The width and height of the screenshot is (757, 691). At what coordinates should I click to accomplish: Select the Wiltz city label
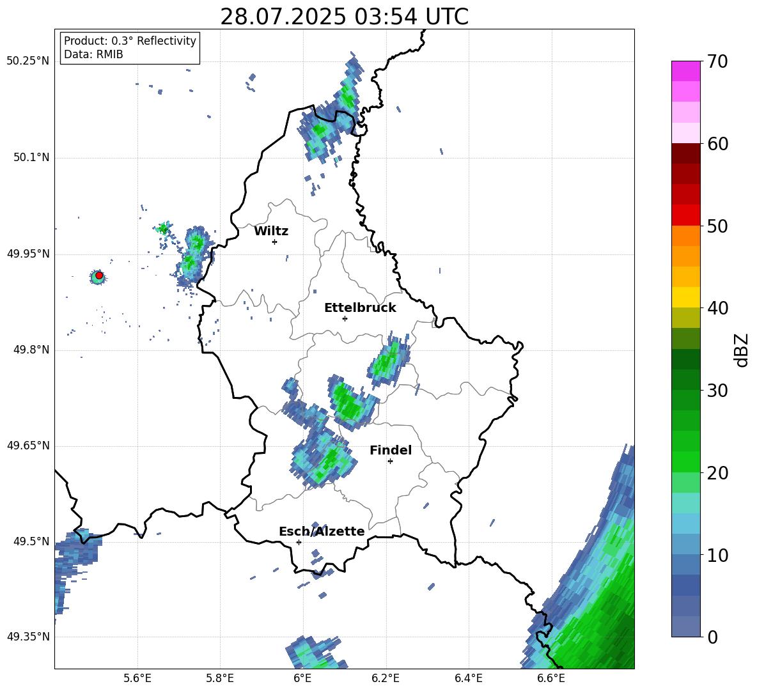pos(271,231)
